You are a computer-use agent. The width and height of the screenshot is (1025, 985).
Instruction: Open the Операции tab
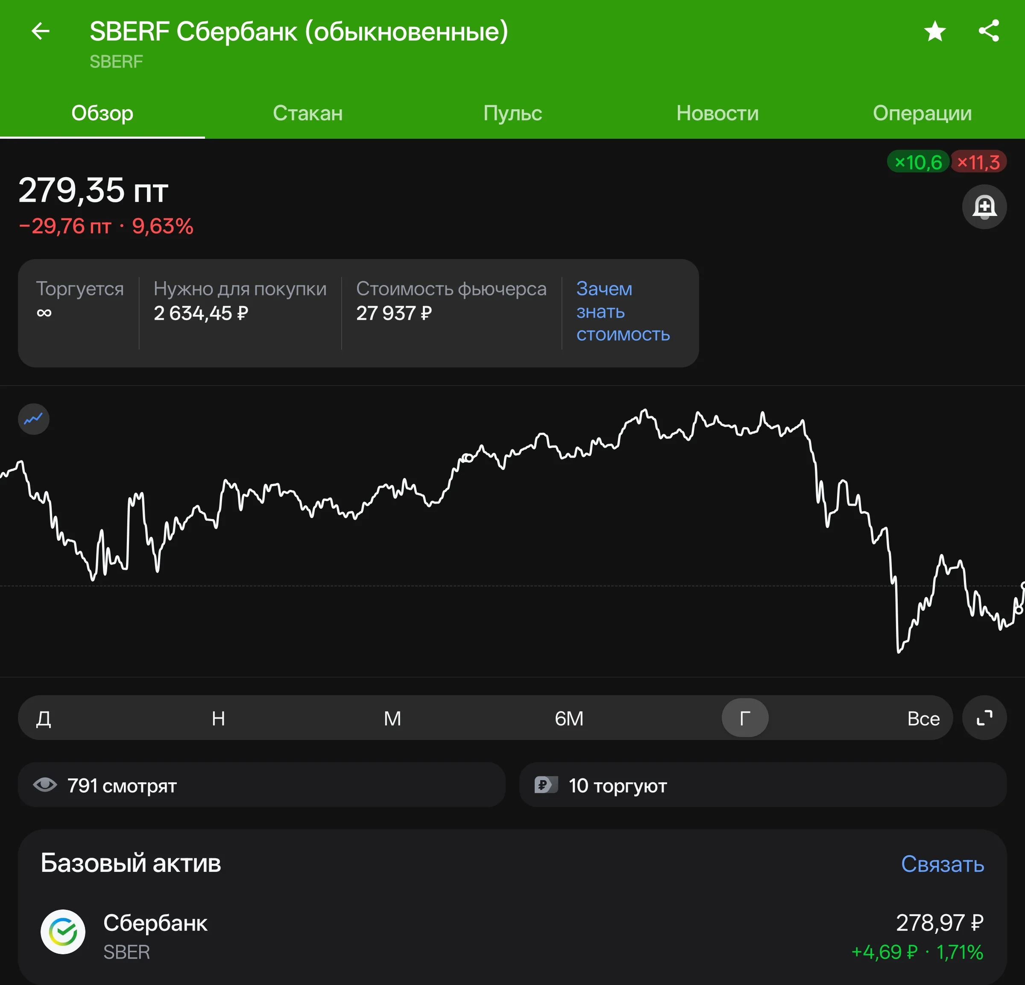click(922, 113)
